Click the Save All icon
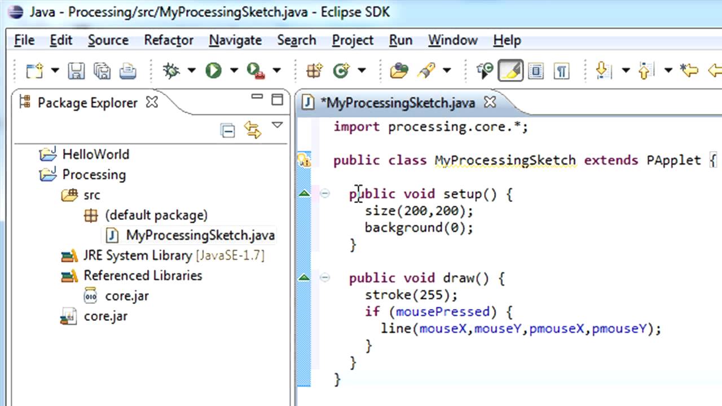722x406 pixels. point(102,70)
